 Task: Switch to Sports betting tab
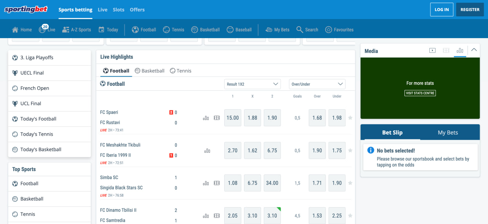[x=75, y=10]
